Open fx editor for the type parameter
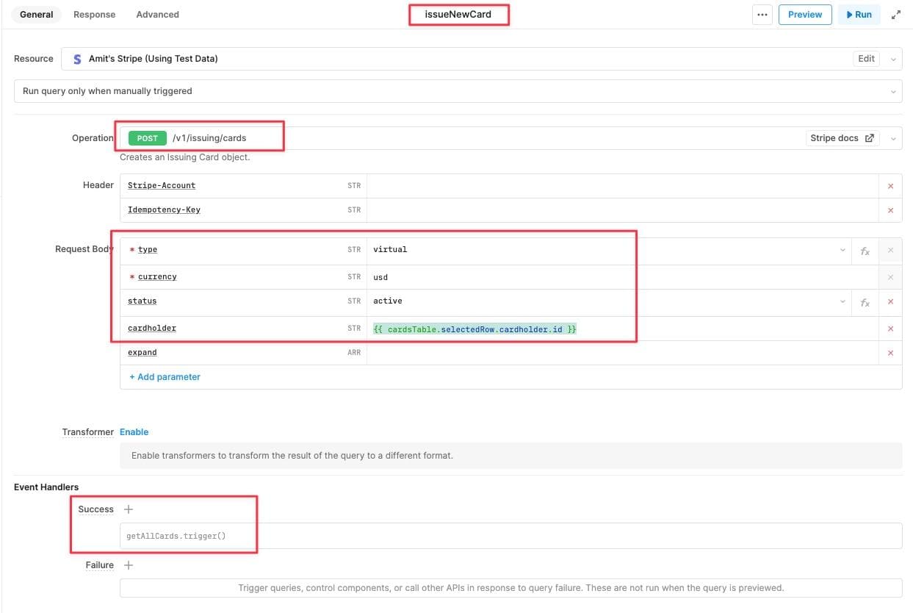The width and height of the screenshot is (913, 613). 865,250
